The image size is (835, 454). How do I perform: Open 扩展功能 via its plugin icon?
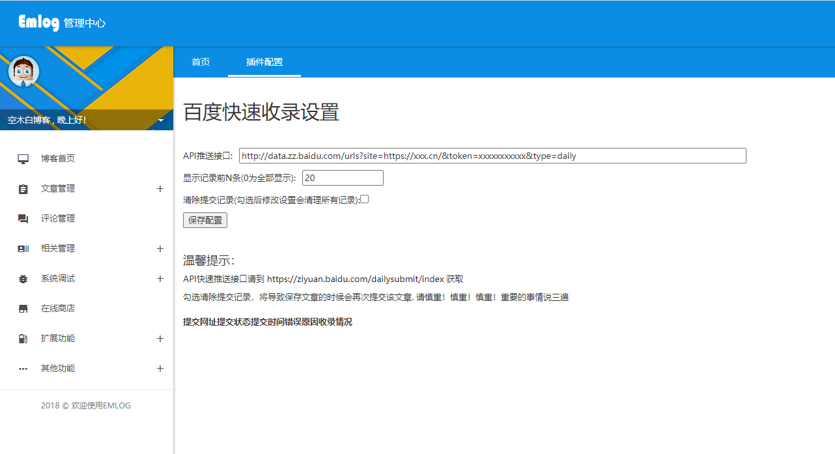[23, 337]
